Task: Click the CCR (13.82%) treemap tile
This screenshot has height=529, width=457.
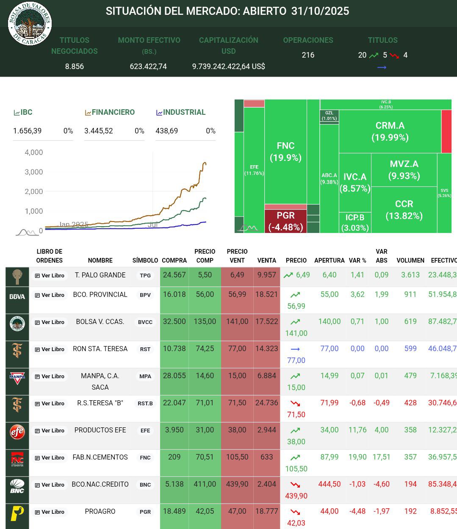Action: point(404,210)
